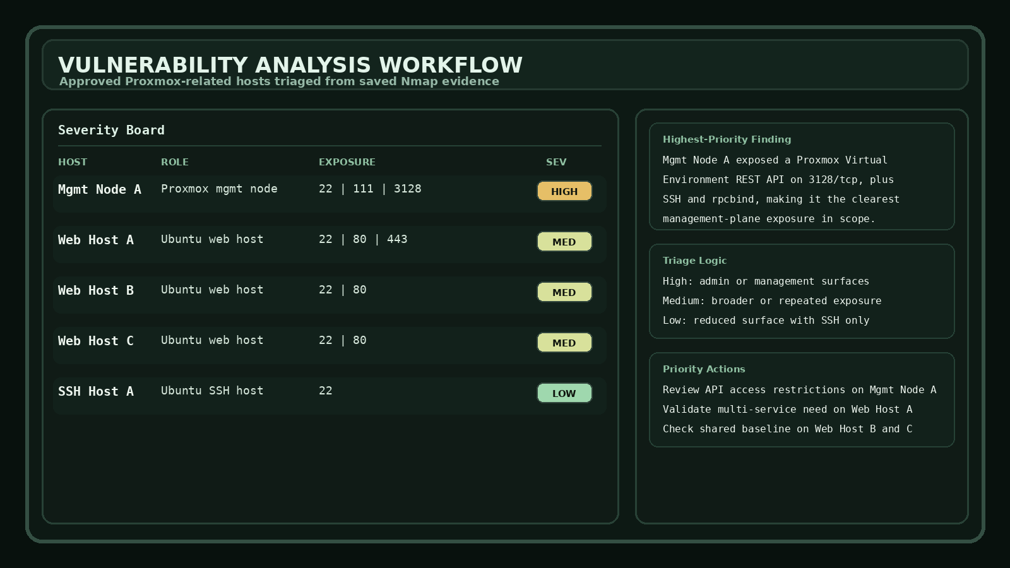The width and height of the screenshot is (1010, 568).
Task: Click the Triage Logic card title
Action: click(x=694, y=261)
